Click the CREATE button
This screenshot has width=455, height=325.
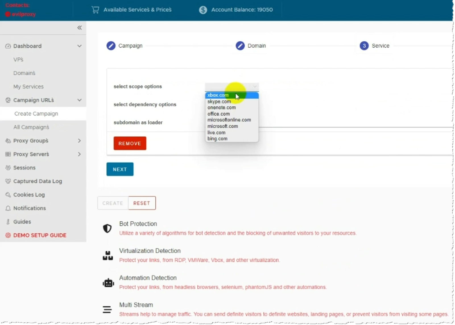(x=113, y=203)
